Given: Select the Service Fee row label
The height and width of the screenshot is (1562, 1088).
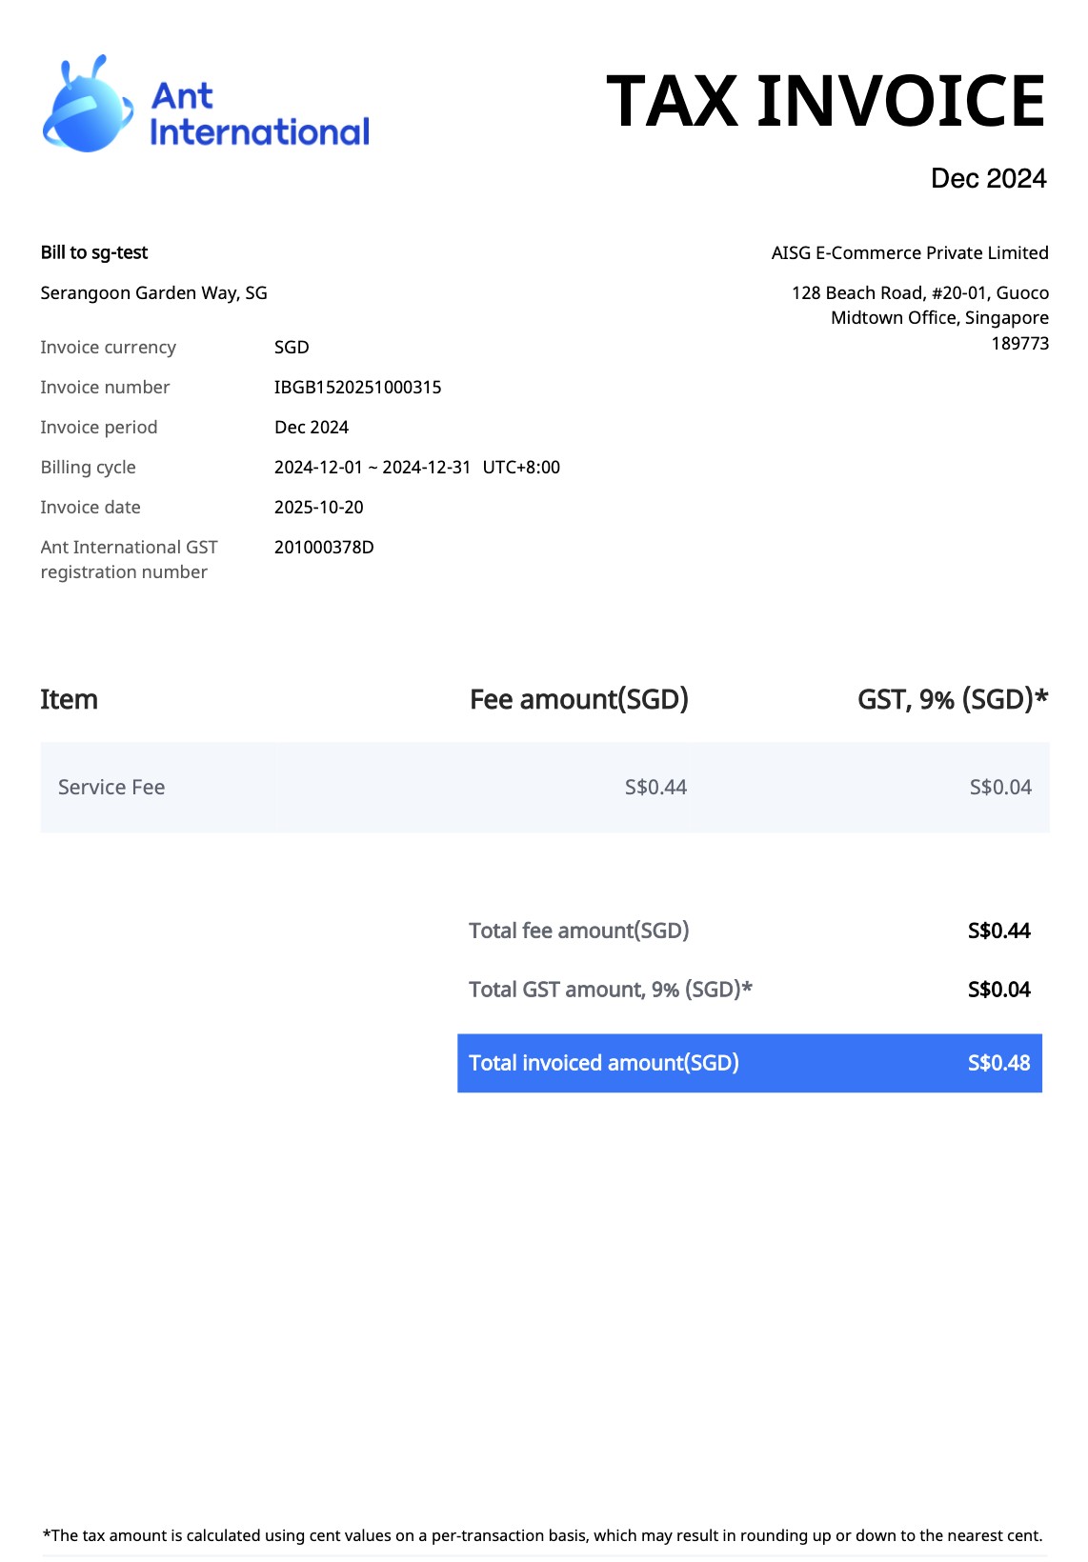Looking at the screenshot, I should (111, 787).
